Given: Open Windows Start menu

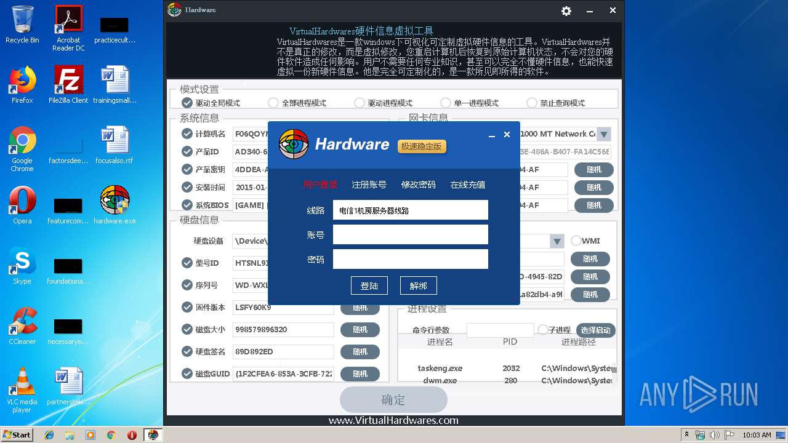Looking at the screenshot, I should pos(17,435).
